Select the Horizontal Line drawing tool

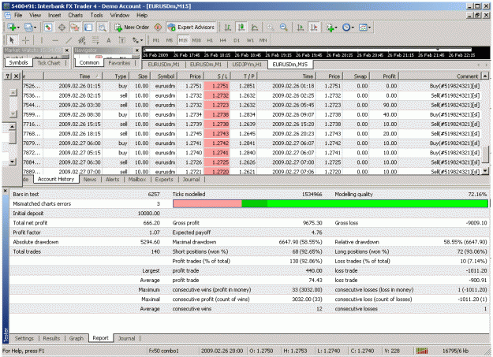55,40
